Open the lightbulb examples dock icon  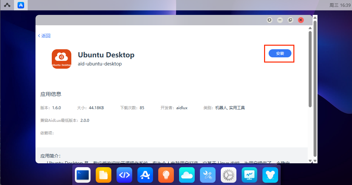point(166,175)
